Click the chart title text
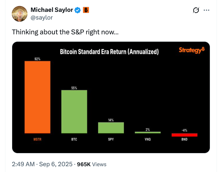This screenshot has width=222, height=172. click(x=109, y=52)
